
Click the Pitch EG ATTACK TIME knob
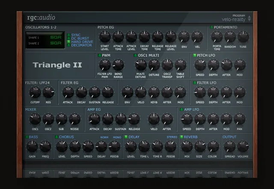118,37
